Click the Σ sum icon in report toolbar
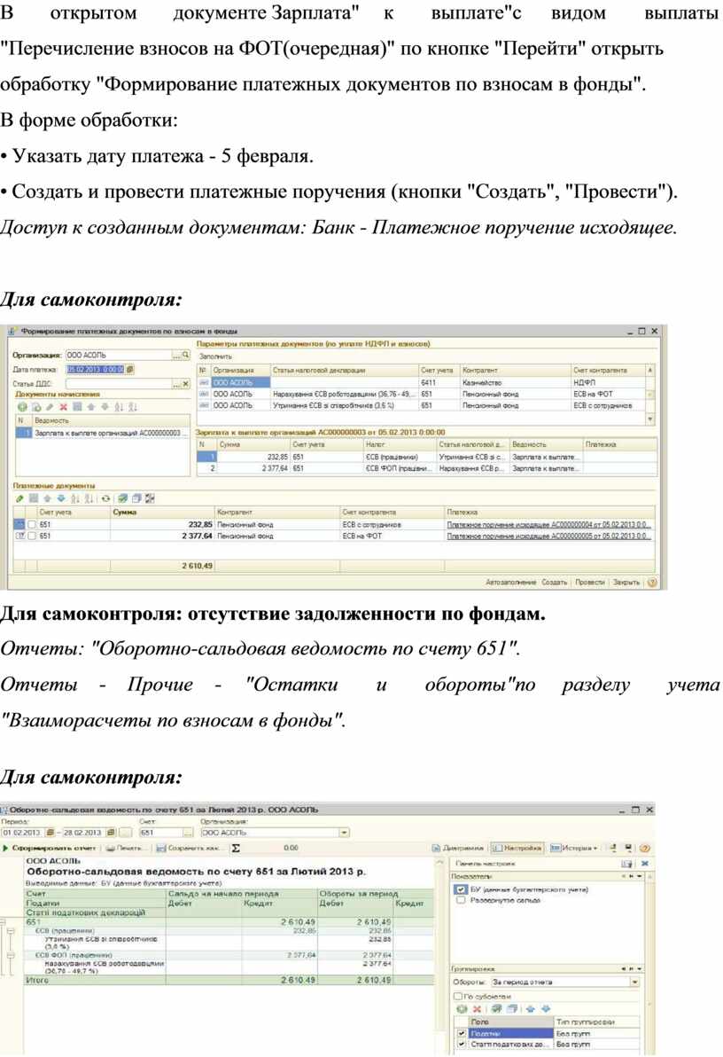The height and width of the screenshot is (1057, 723). 236,848
